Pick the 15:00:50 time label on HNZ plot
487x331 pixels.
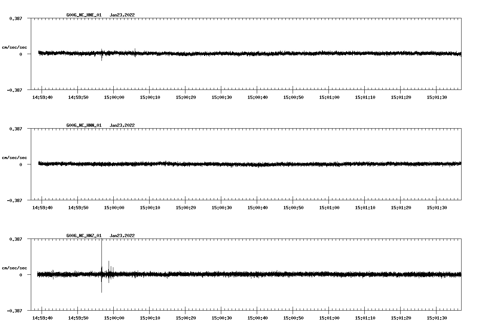point(293,318)
